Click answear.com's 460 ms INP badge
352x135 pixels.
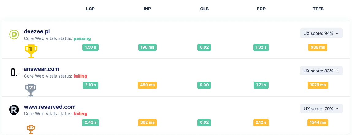pos(147,85)
